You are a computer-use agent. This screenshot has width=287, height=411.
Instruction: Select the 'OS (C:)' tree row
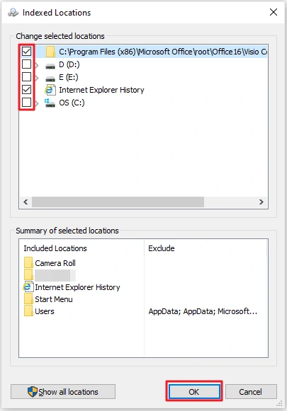(x=72, y=103)
